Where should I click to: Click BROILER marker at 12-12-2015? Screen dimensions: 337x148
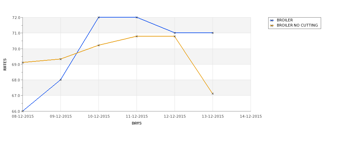(175, 33)
